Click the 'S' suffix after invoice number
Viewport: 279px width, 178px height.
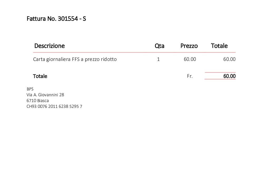pyautogui.click(x=84, y=19)
